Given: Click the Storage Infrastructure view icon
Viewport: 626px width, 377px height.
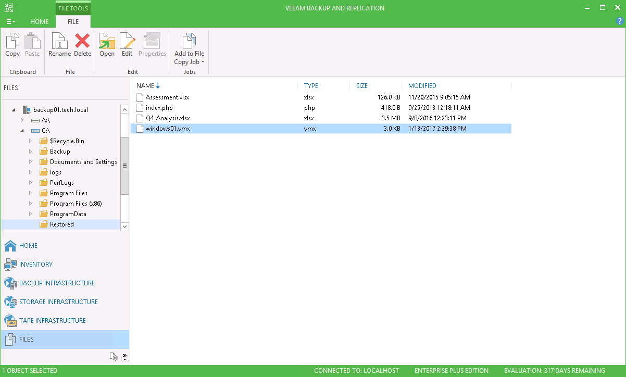Looking at the screenshot, I should point(10,302).
